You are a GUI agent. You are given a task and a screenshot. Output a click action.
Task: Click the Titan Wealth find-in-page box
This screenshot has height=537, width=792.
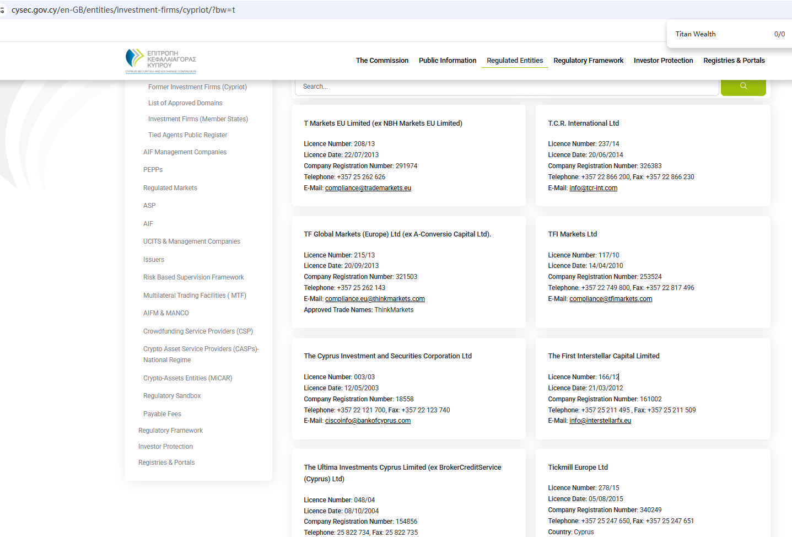716,34
